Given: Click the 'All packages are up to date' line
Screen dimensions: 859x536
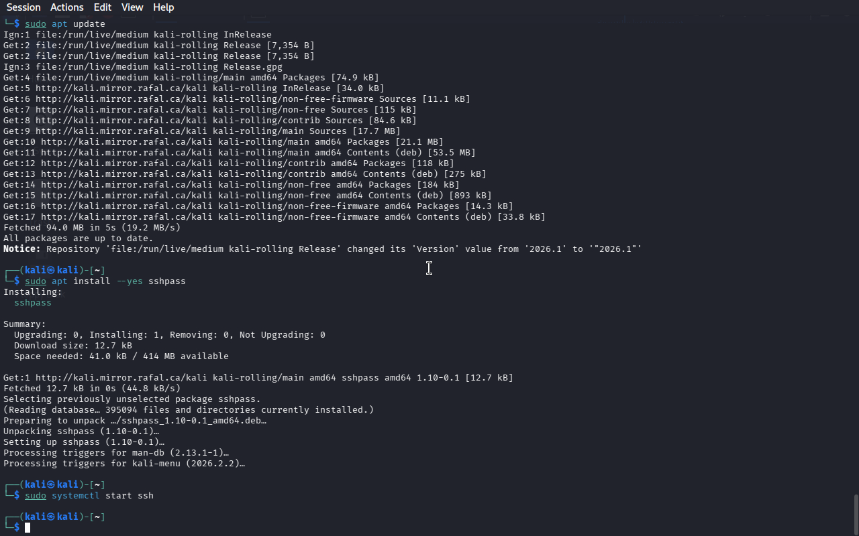Looking at the screenshot, I should [x=78, y=239].
